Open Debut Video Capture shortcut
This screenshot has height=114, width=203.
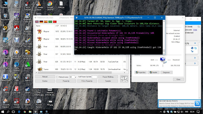coord(16,42)
